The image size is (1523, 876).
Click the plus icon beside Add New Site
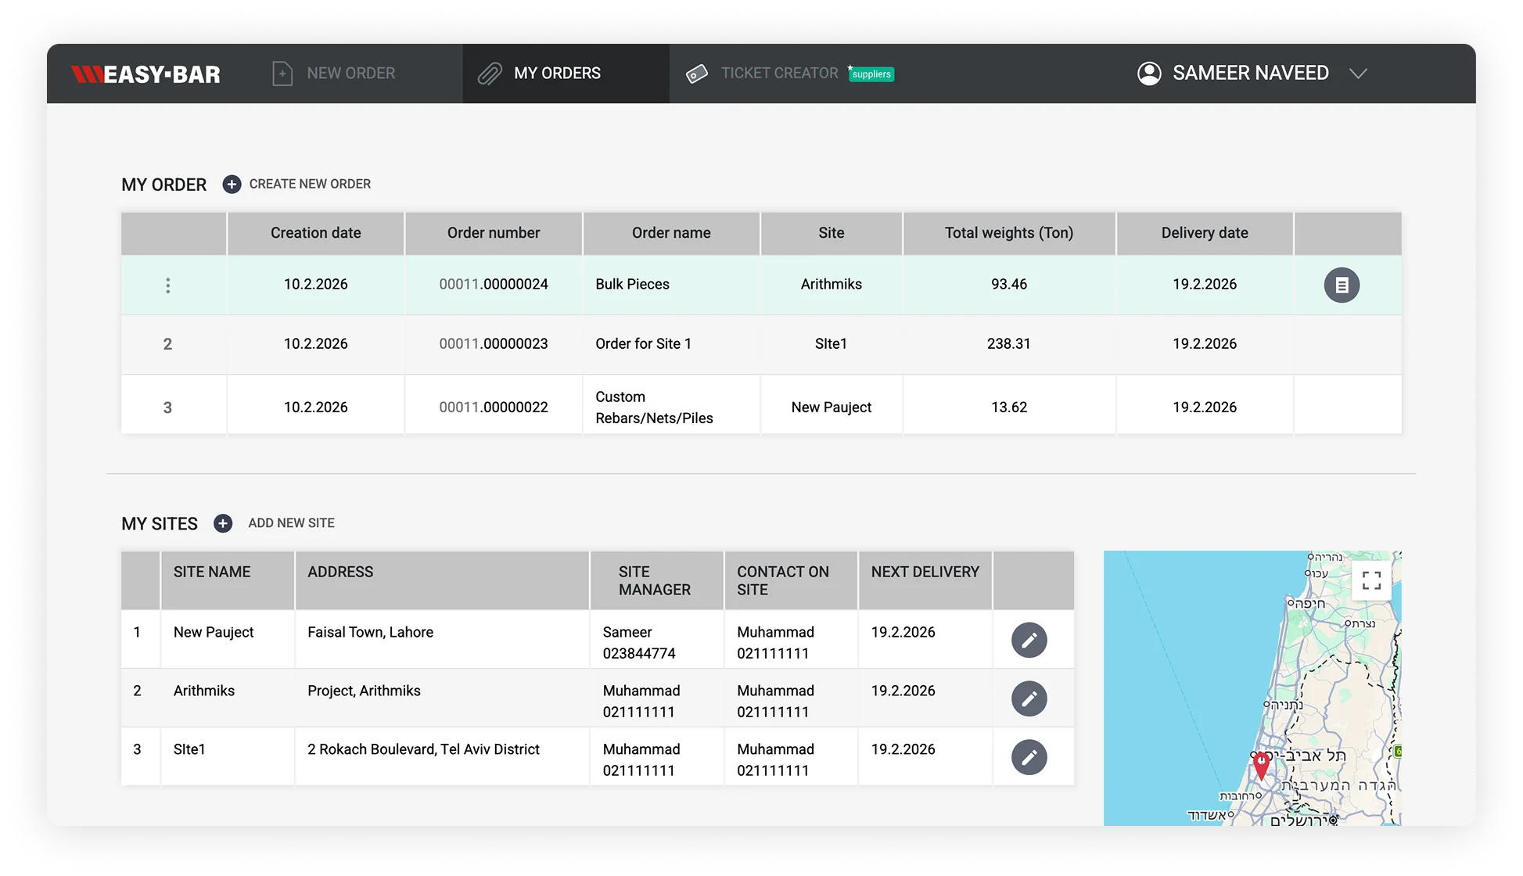[223, 523]
